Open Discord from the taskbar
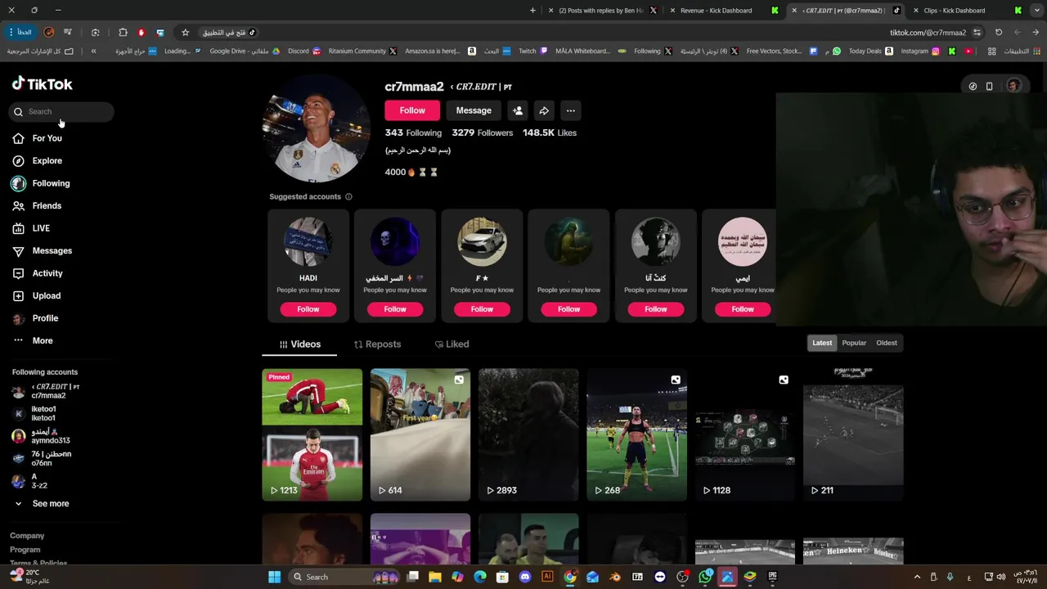This screenshot has height=589, width=1047. coord(525,577)
